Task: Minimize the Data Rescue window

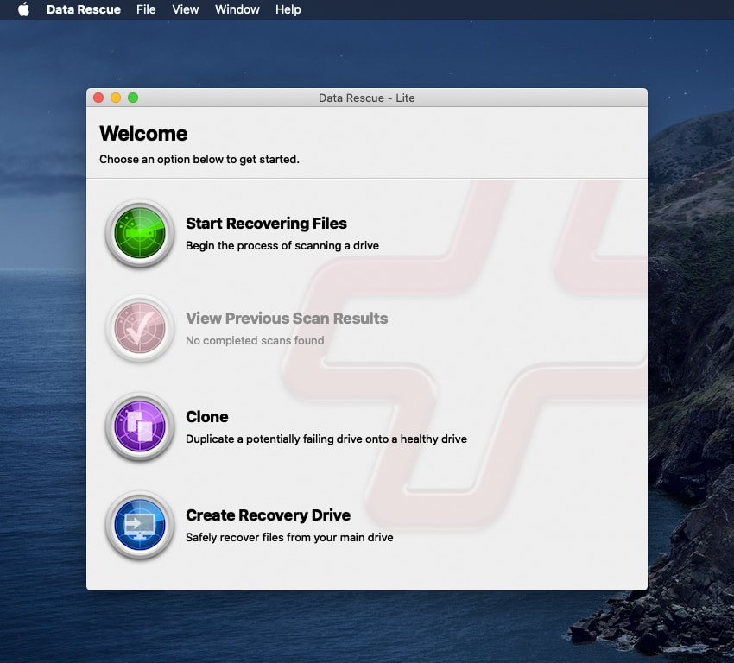Action: [116, 98]
